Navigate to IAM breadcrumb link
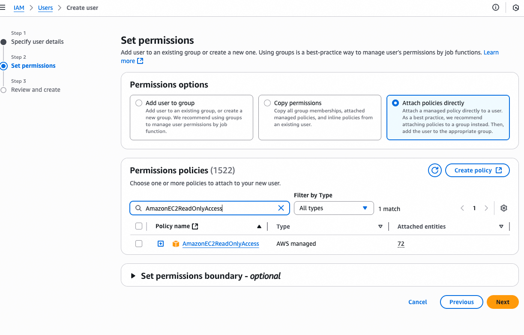Image resolution: width=524 pixels, height=335 pixels. pyautogui.click(x=19, y=8)
